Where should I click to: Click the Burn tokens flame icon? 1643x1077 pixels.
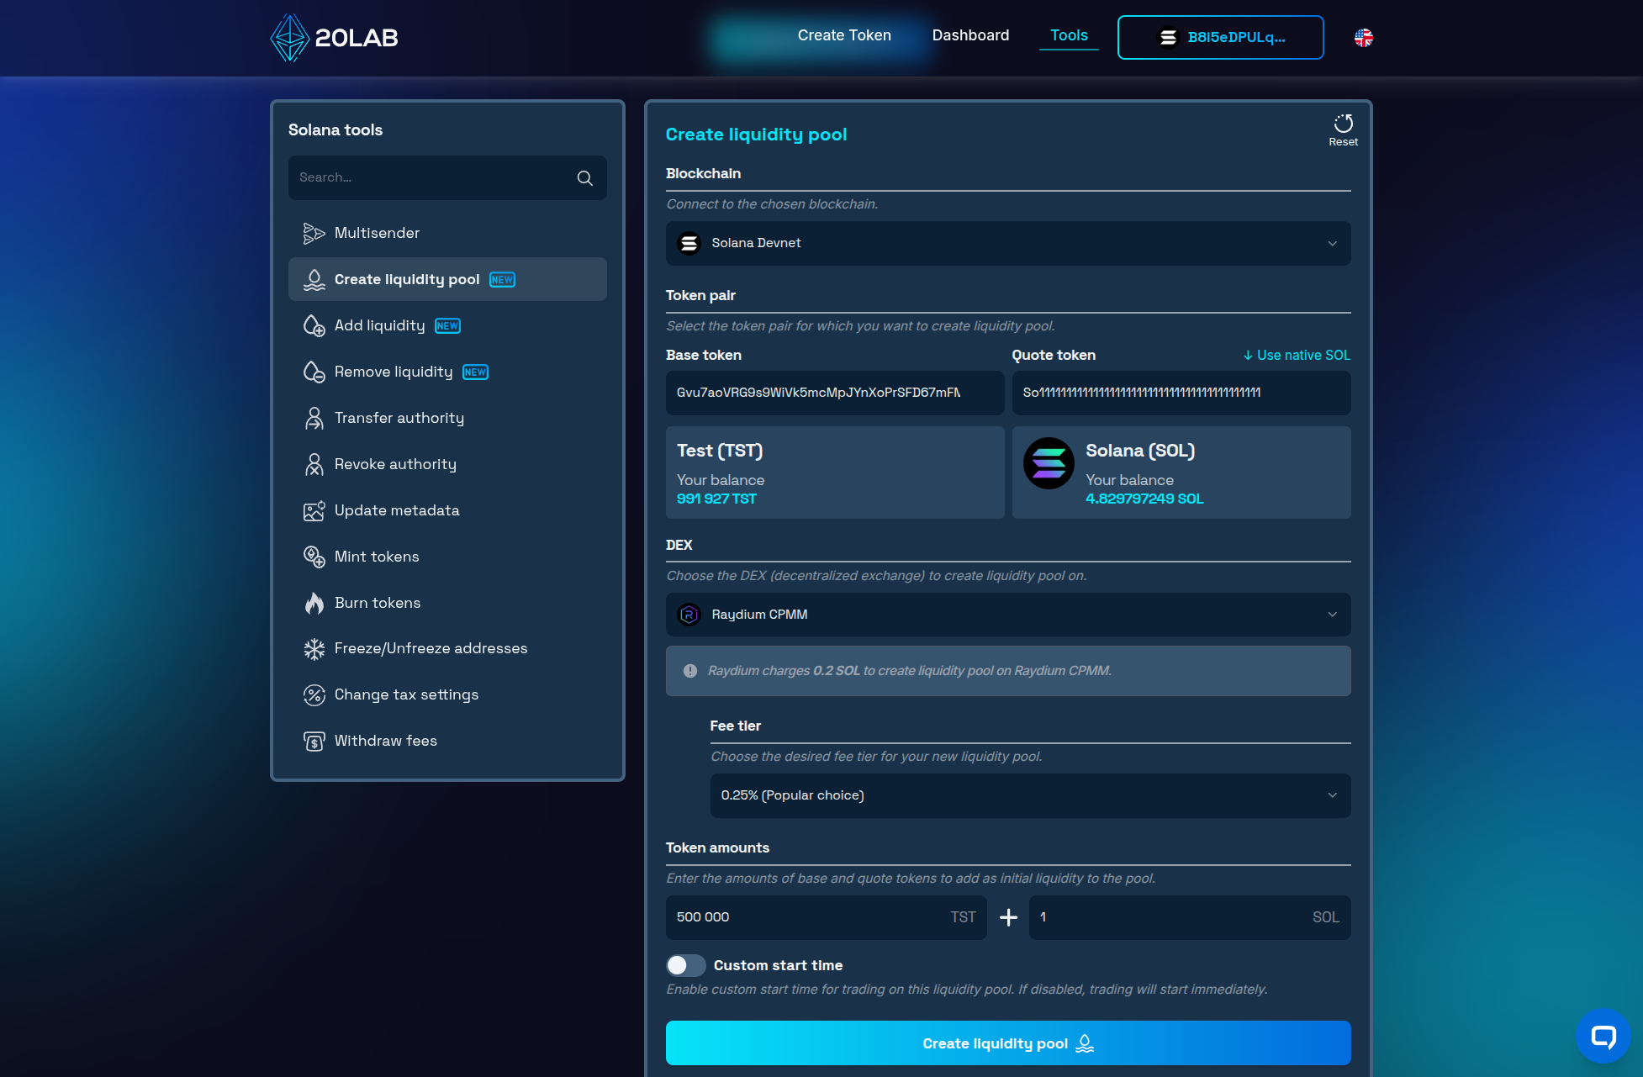coord(314,603)
